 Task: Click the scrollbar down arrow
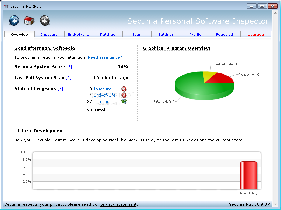[275, 204]
